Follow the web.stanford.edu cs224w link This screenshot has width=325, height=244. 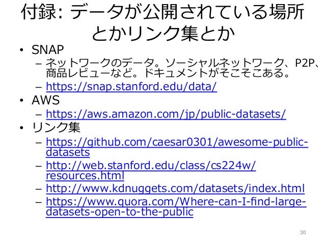[151, 166]
